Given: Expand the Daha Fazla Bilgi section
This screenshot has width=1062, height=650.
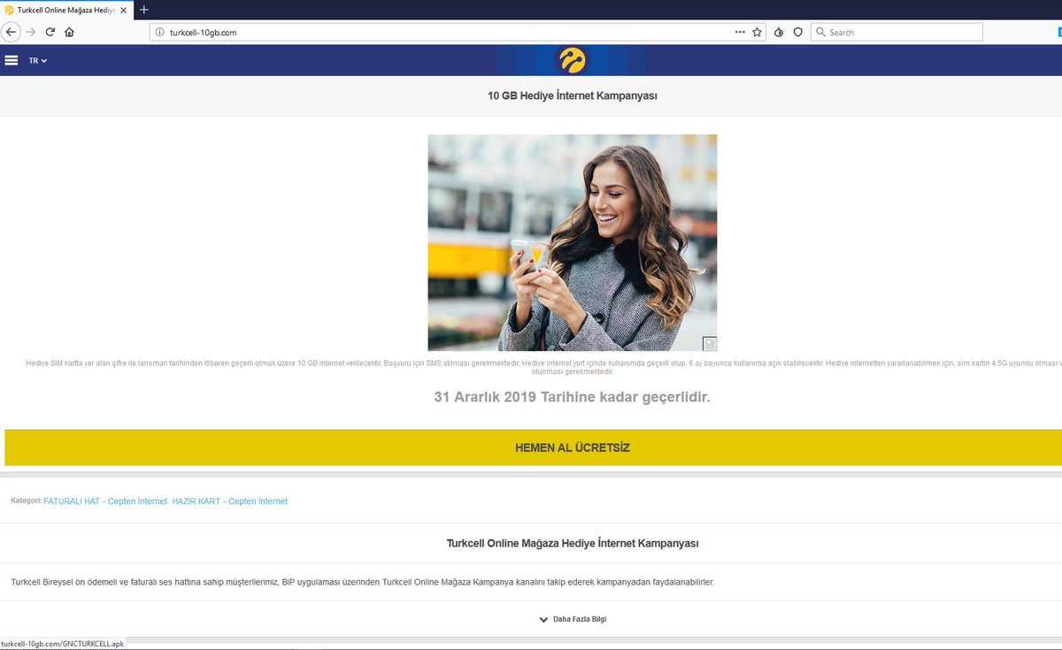Looking at the screenshot, I should 573,619.
